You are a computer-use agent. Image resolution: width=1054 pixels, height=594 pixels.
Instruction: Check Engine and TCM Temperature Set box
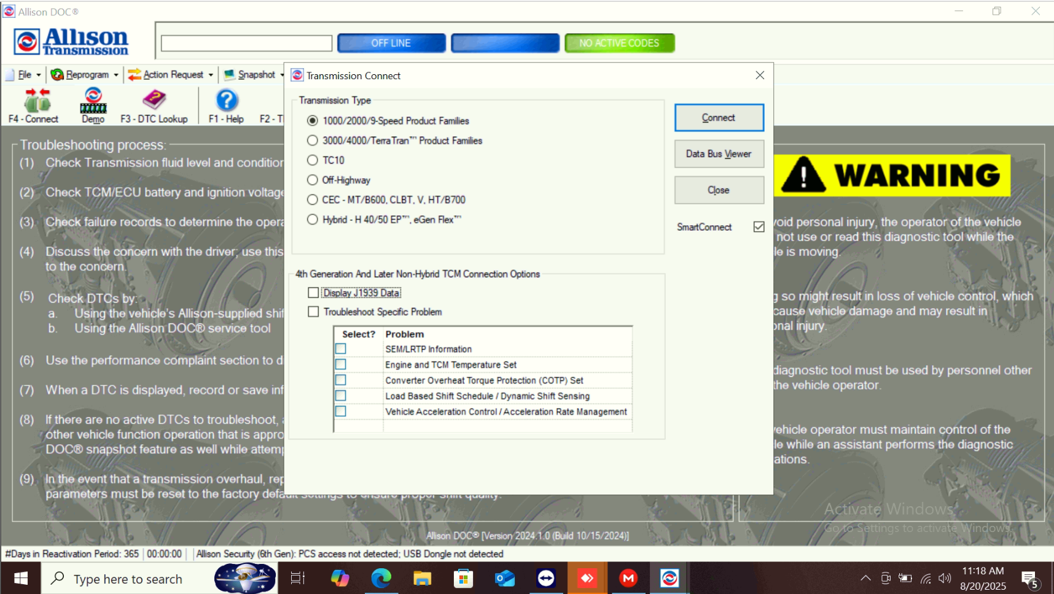(x=341, y=364)
